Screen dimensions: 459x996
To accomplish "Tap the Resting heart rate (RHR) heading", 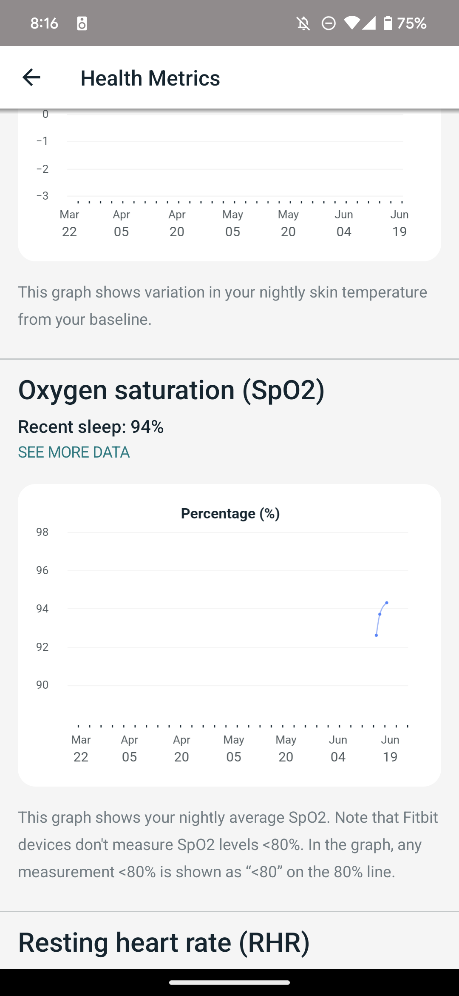I will (x=164, y=942).
